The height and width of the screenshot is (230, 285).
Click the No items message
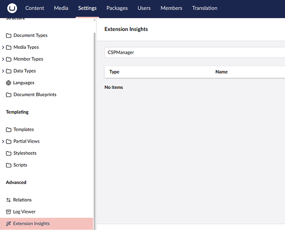coord(114,87)
